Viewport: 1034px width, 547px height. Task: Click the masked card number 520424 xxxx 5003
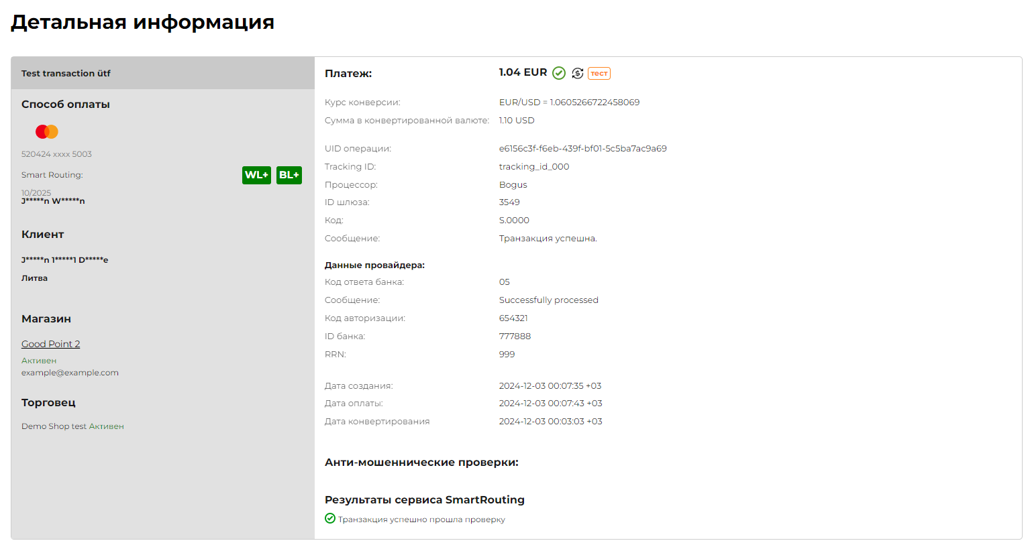[x=56, y=154]
